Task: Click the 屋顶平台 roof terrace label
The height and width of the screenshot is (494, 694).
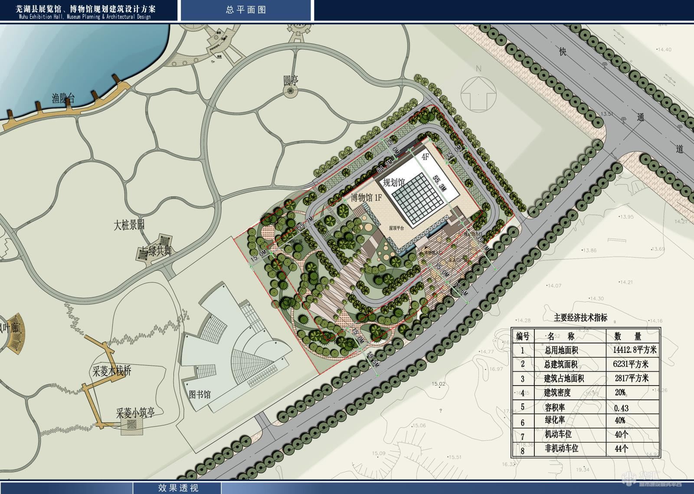Action: 396,228
